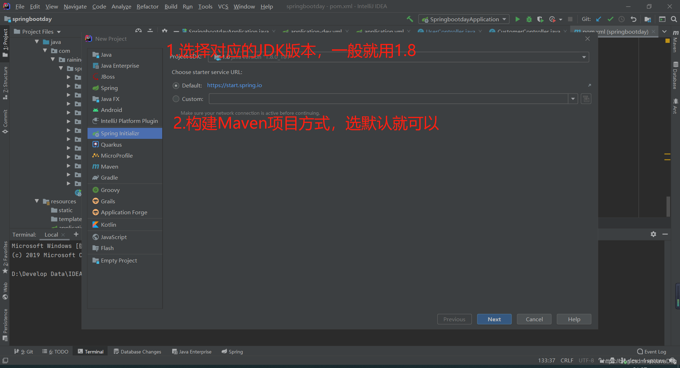Open the Favorites side panel
Viewport: 680px width, 368px height.
tap(5, 257)
